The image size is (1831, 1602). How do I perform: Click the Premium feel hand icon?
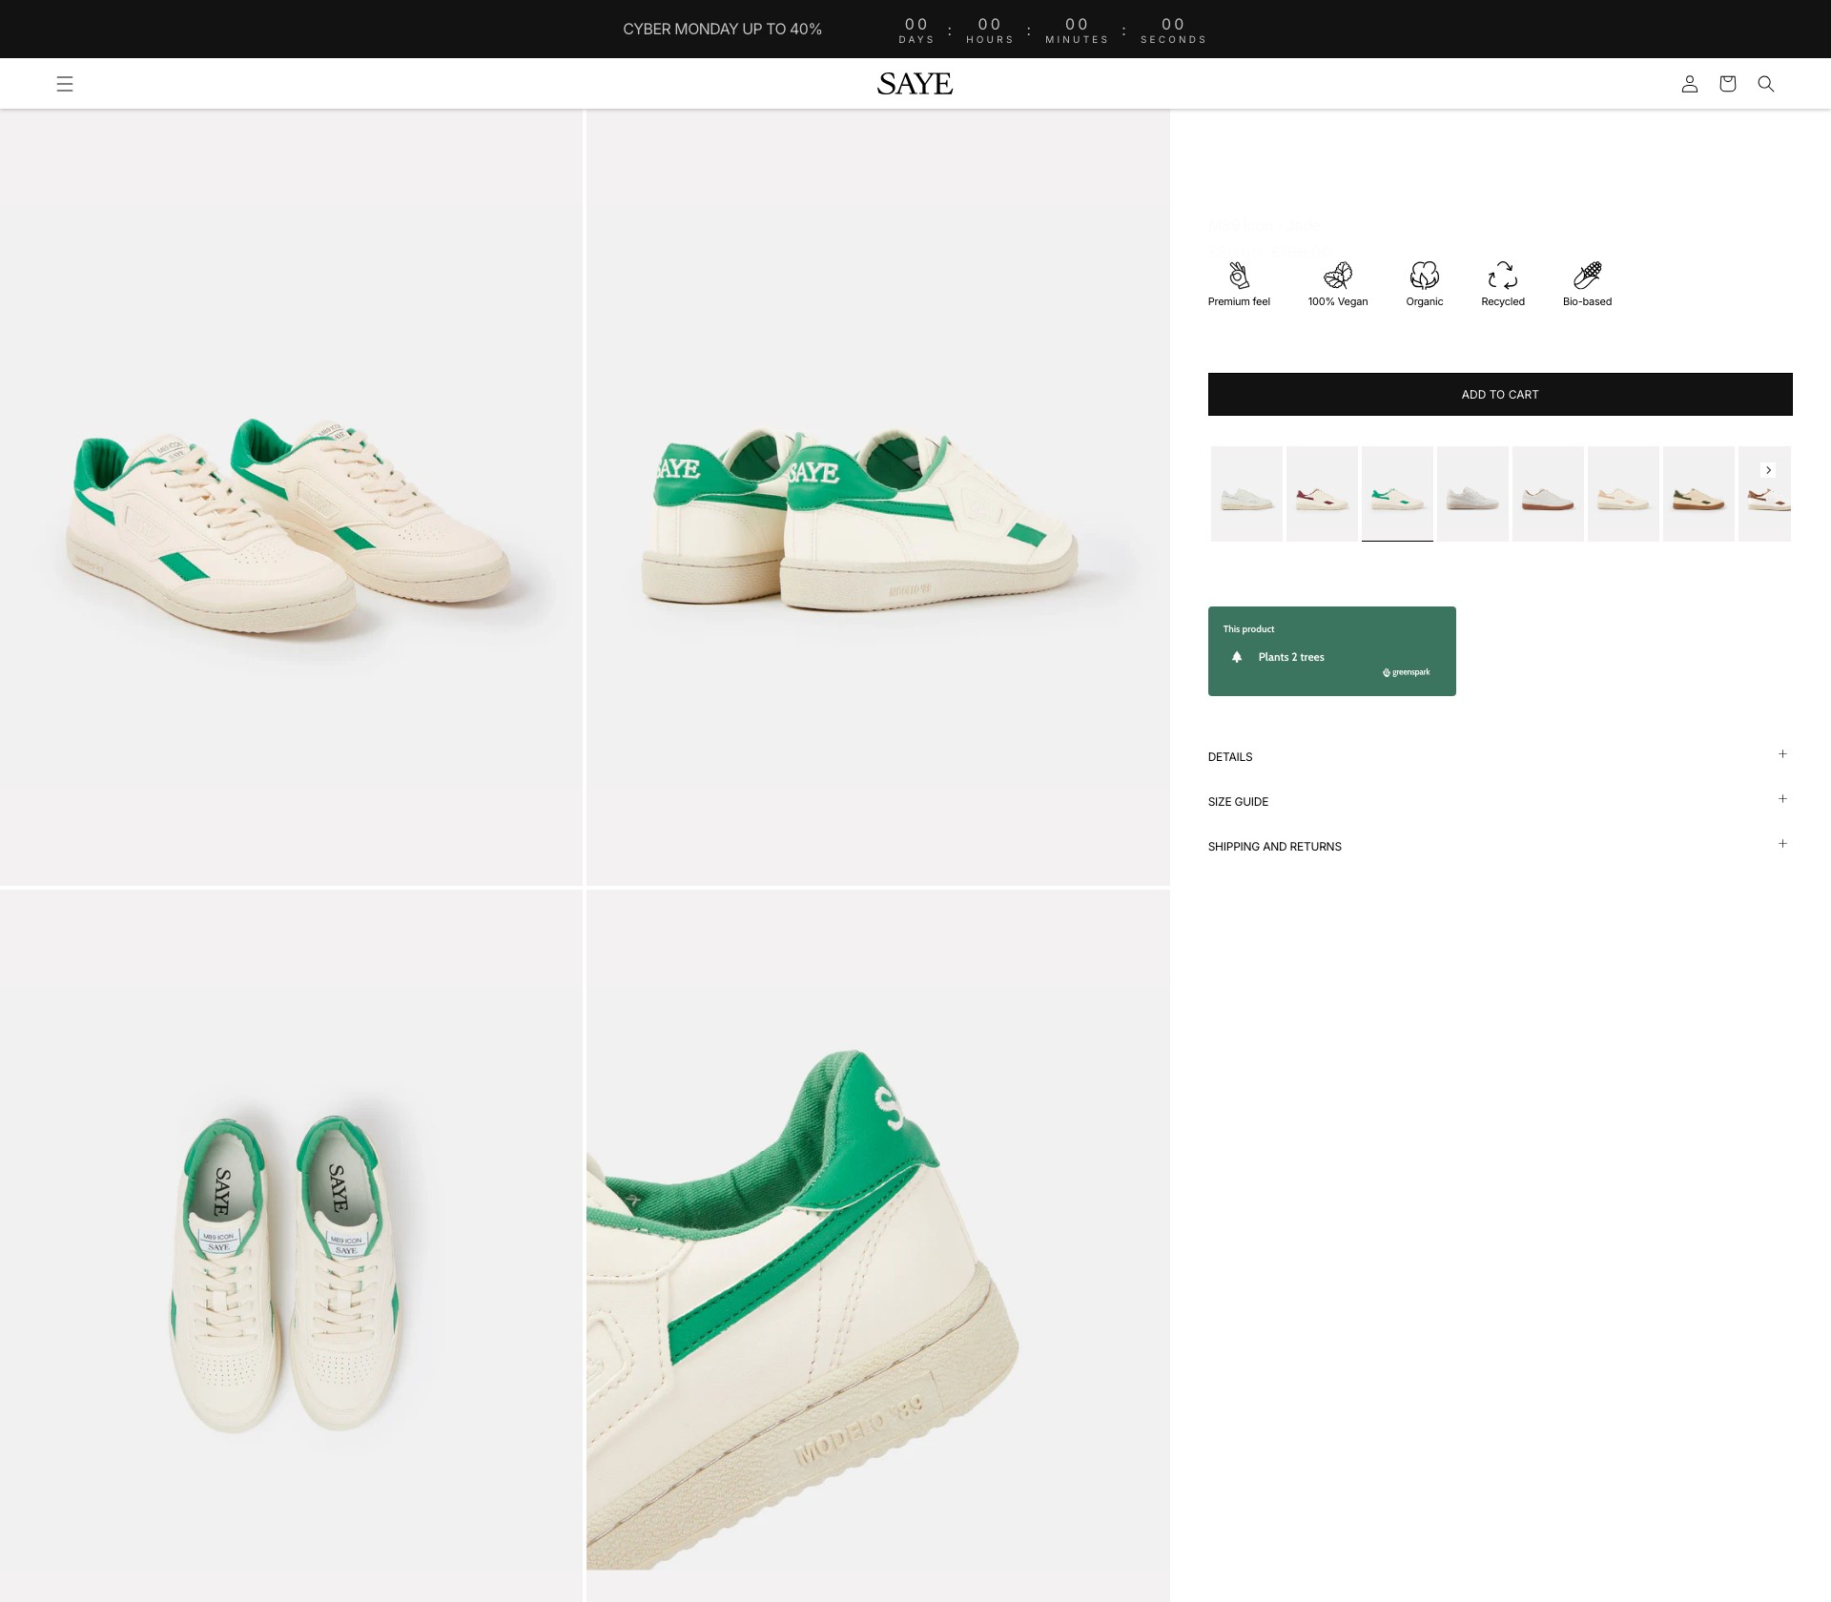click(x=1239, y=276)
